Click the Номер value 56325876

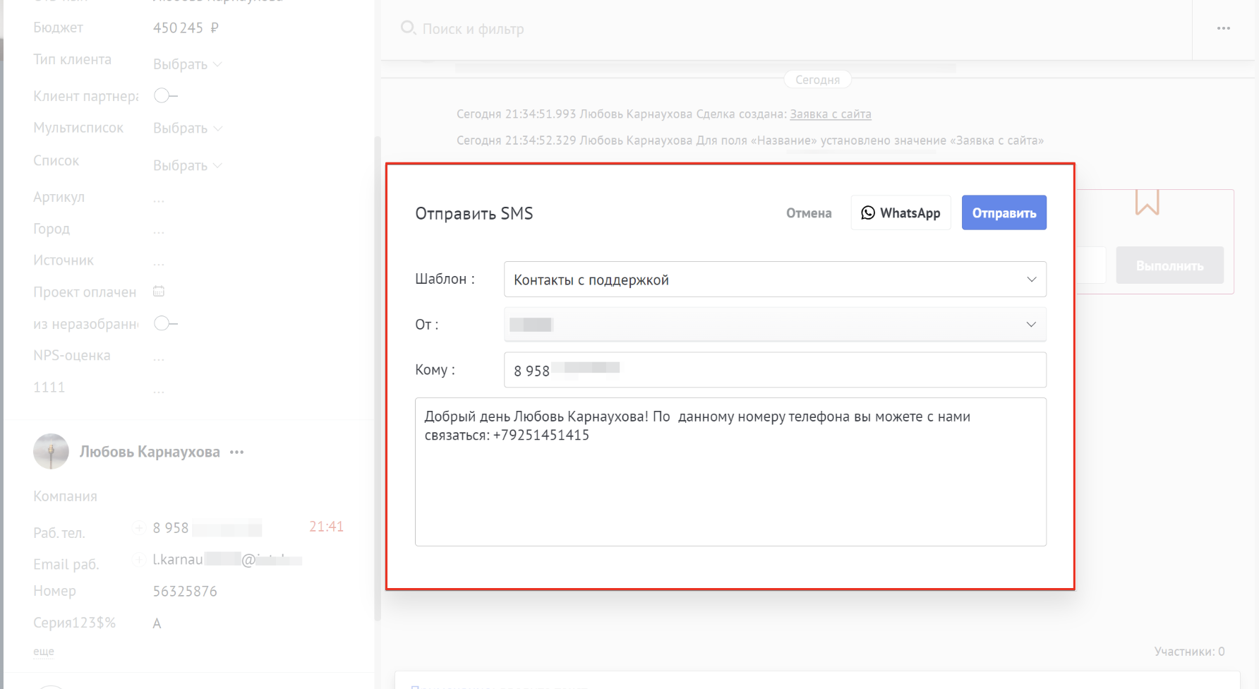click(185, 592)
